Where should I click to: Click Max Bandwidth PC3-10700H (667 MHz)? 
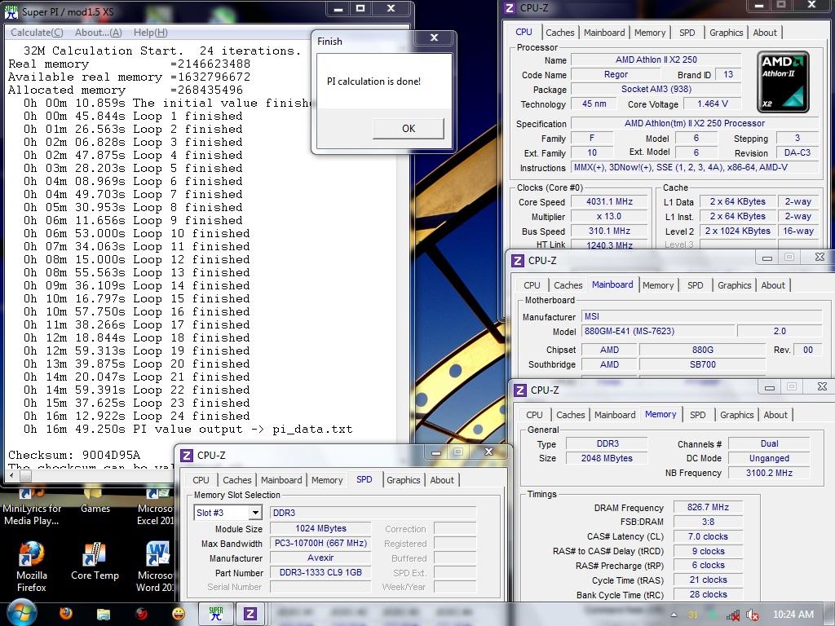coord(320,543)
